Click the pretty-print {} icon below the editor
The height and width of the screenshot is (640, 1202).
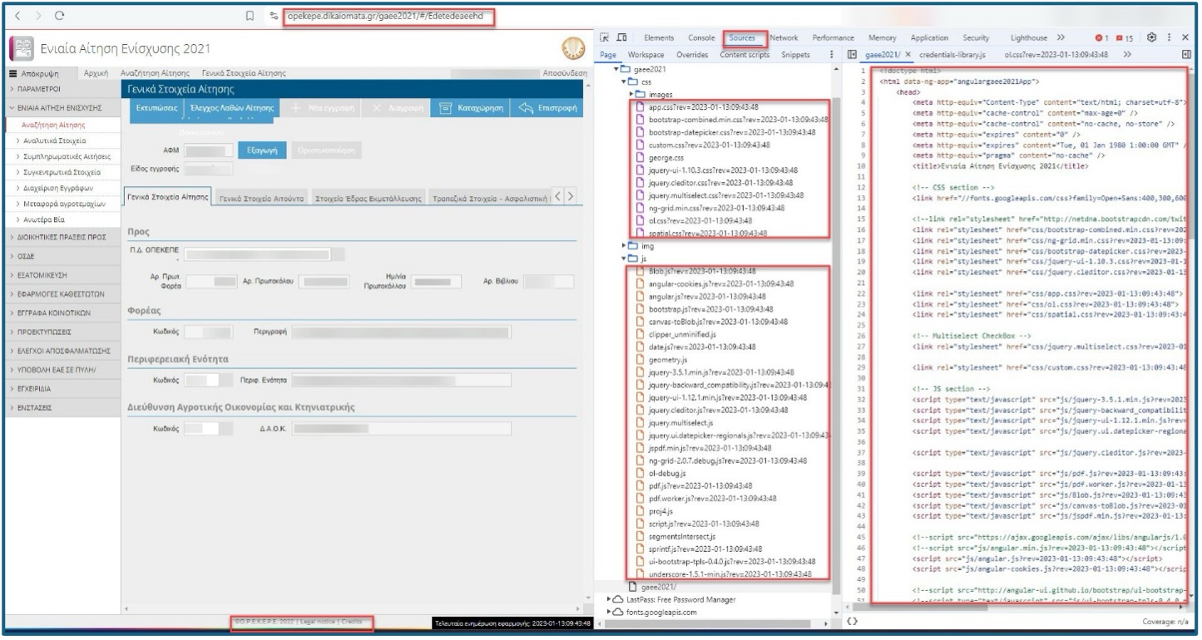tap(851, 621)
